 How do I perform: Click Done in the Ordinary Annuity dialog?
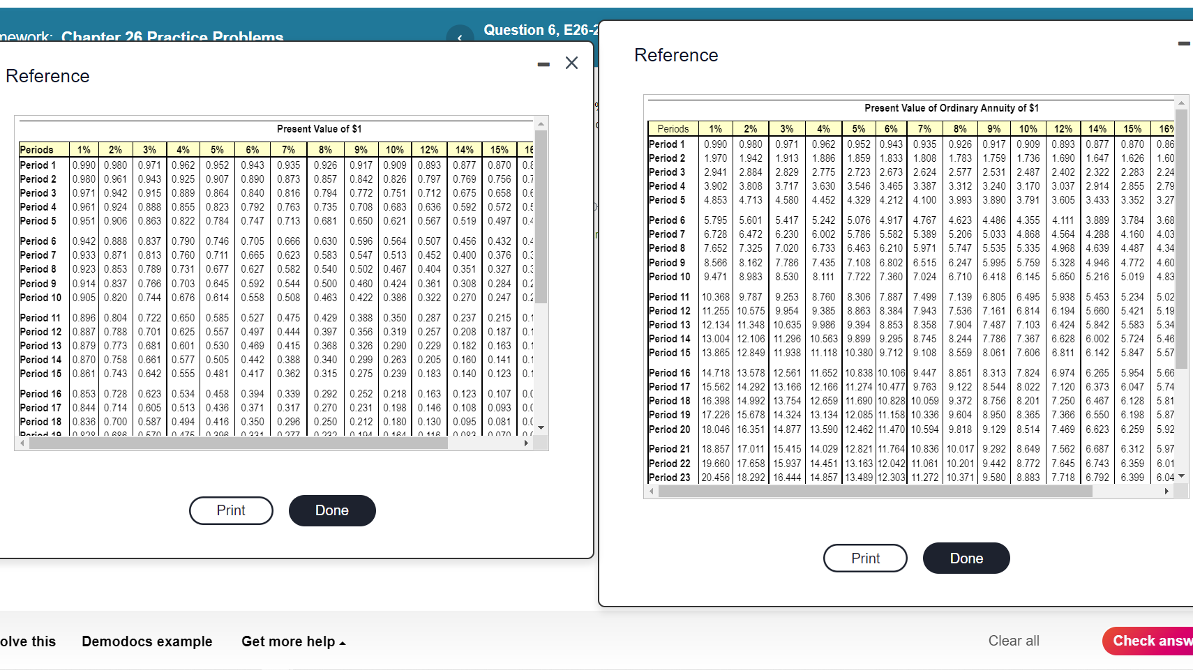pyautogui.click(x=966, y=558)
